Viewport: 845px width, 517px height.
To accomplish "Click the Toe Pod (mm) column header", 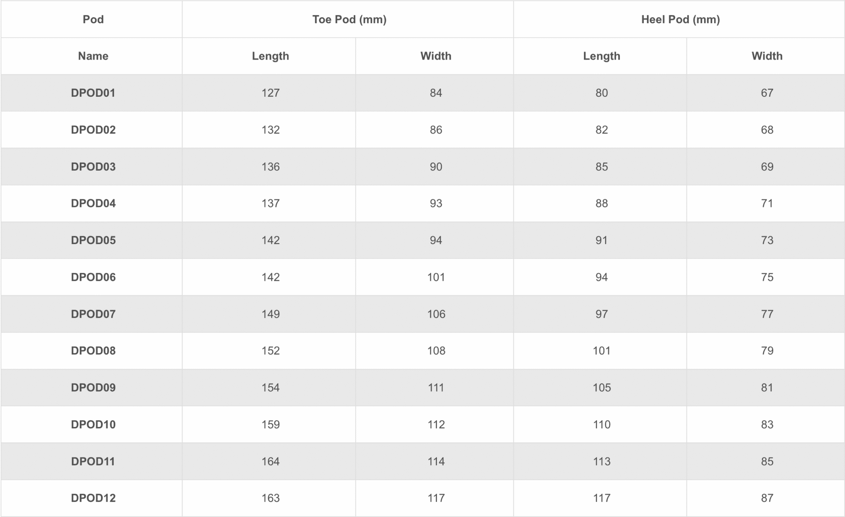I will point(349,19).
